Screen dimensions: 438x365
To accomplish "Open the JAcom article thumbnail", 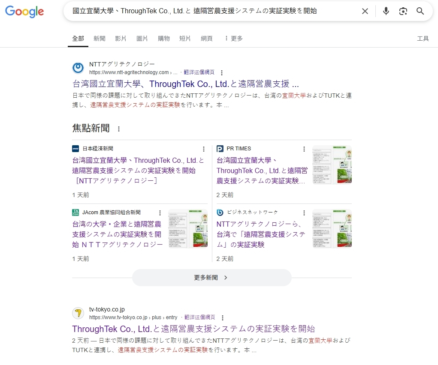I will tap(188, 228).
